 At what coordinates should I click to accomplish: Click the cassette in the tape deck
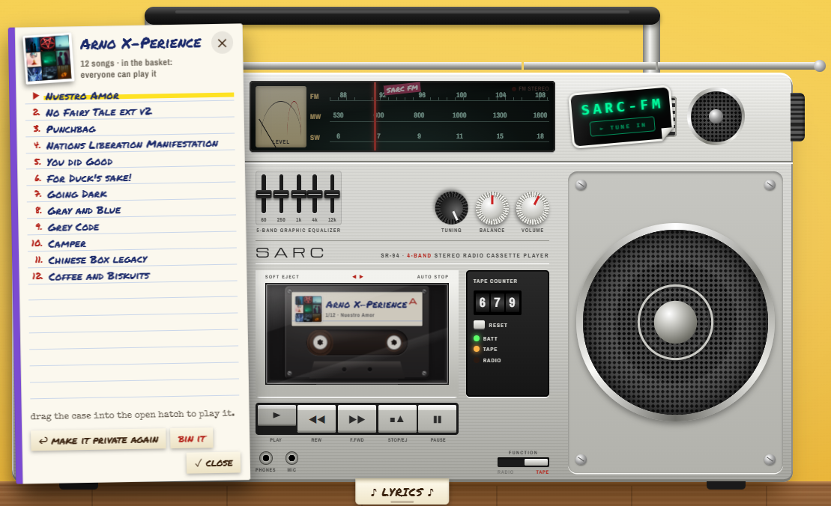pyautogui.click(x=357, y=333)
